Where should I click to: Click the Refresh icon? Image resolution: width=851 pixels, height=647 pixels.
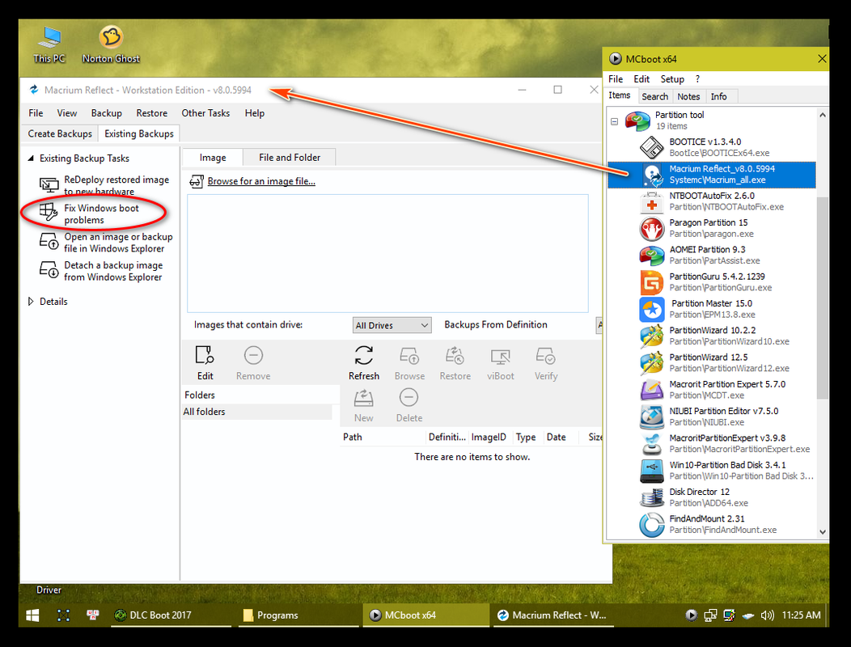pyautogui.click(x=364, y=362)
